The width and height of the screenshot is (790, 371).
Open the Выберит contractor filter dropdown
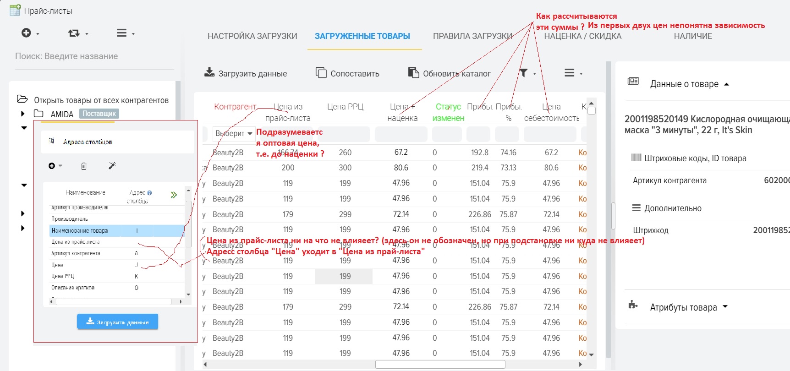coord(234,134)
